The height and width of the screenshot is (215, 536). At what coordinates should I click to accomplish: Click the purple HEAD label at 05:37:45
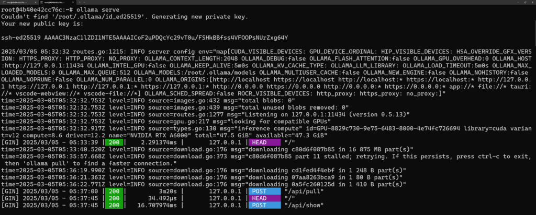pyautogui.click(x=264, y=198)
